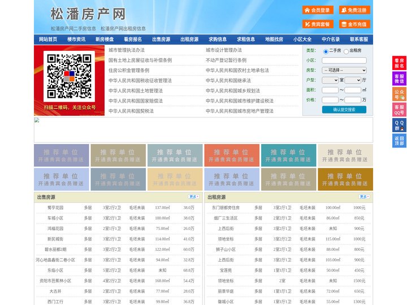Open 求租信息 navigation item
This screenshot has width=407, height=305.
click(246, 40)
